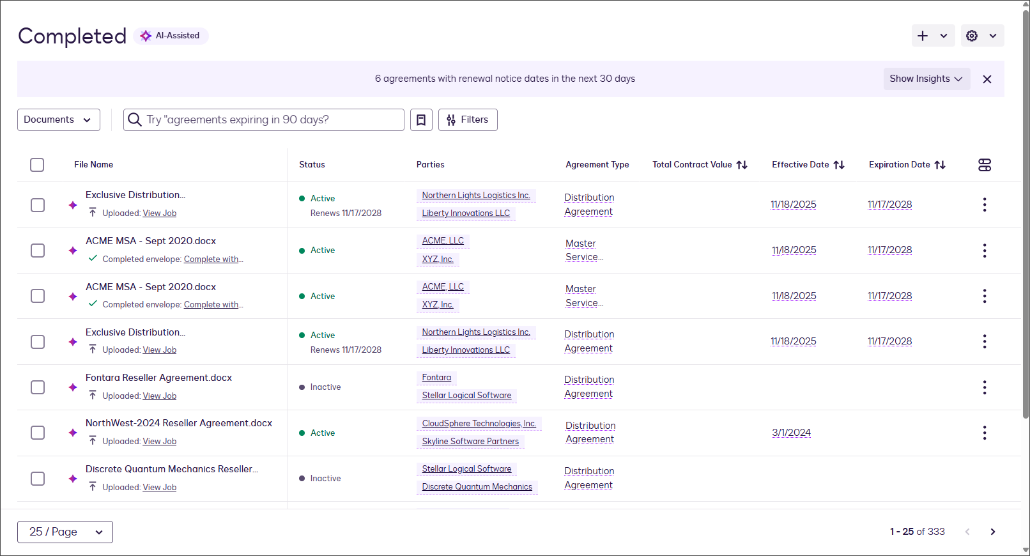Toggle the select-all checkbox in header
1030x556 pixels.
[37, 165]
